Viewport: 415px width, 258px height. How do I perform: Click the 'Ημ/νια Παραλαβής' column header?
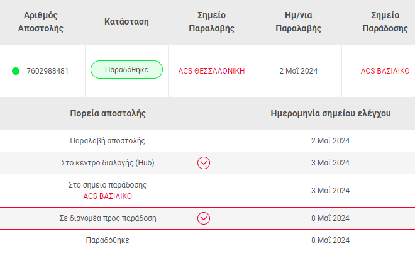click(298, 22)
